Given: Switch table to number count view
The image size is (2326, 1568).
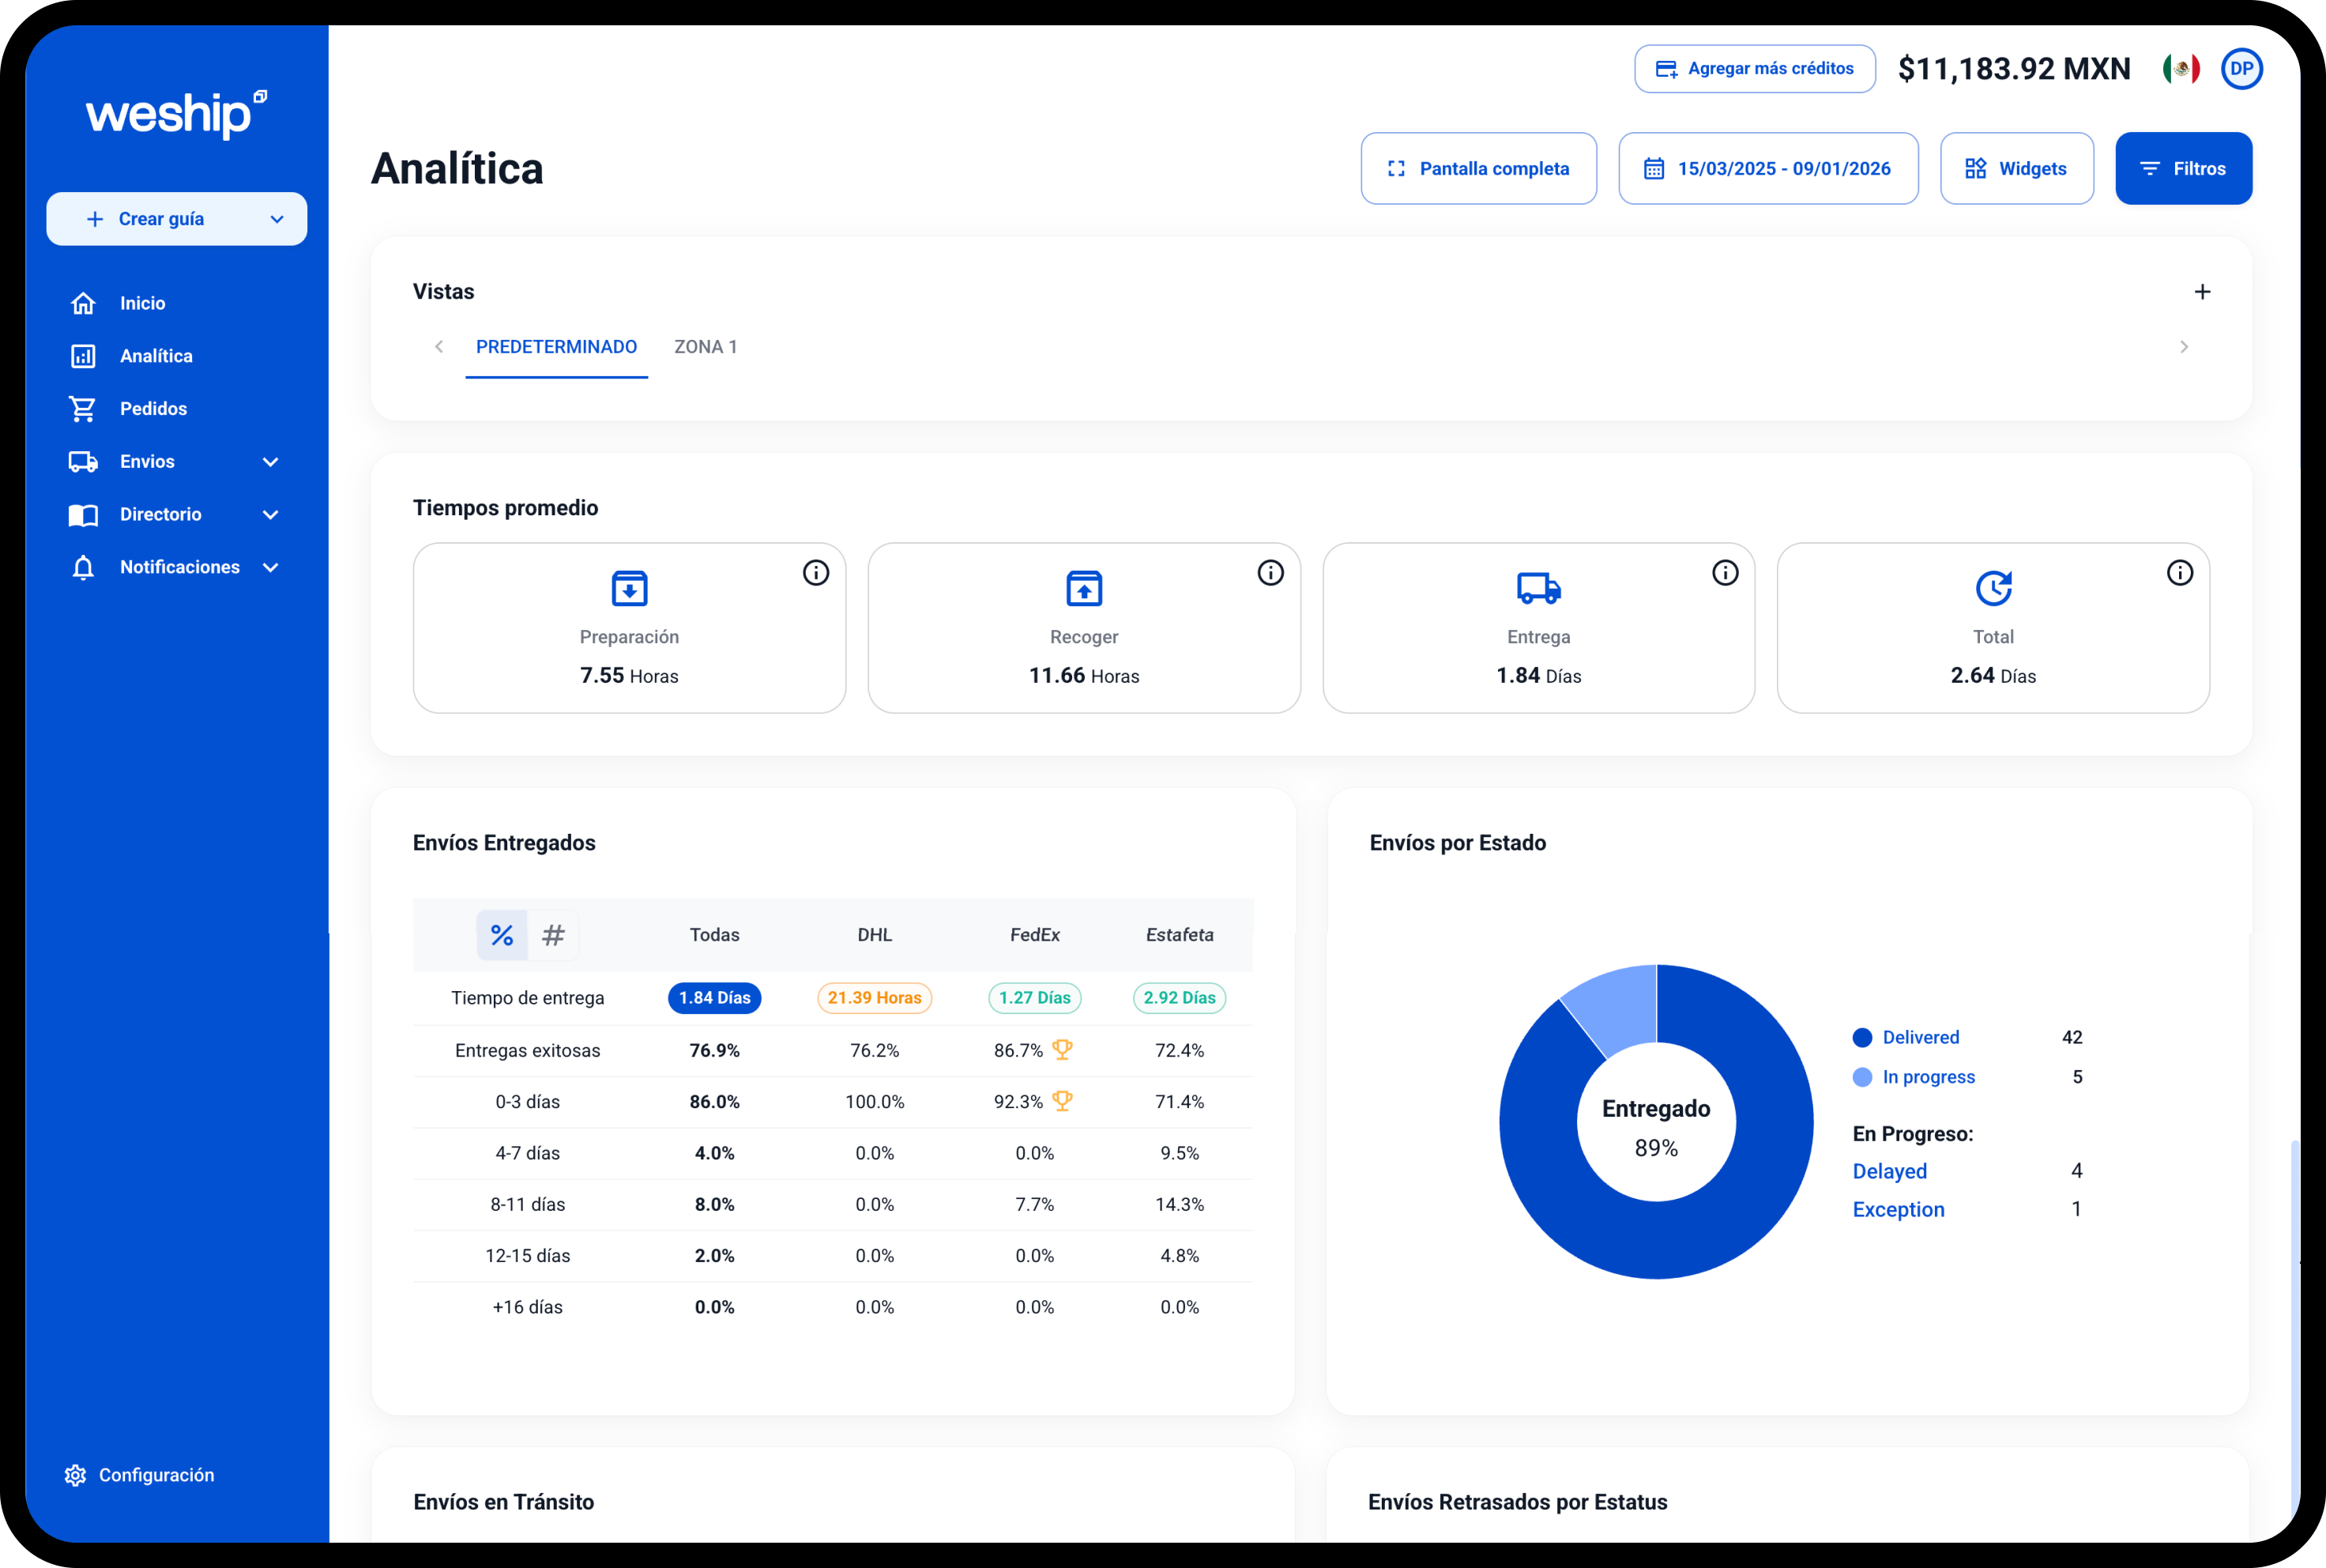Looking at the screenshot, I should (553, 935).
